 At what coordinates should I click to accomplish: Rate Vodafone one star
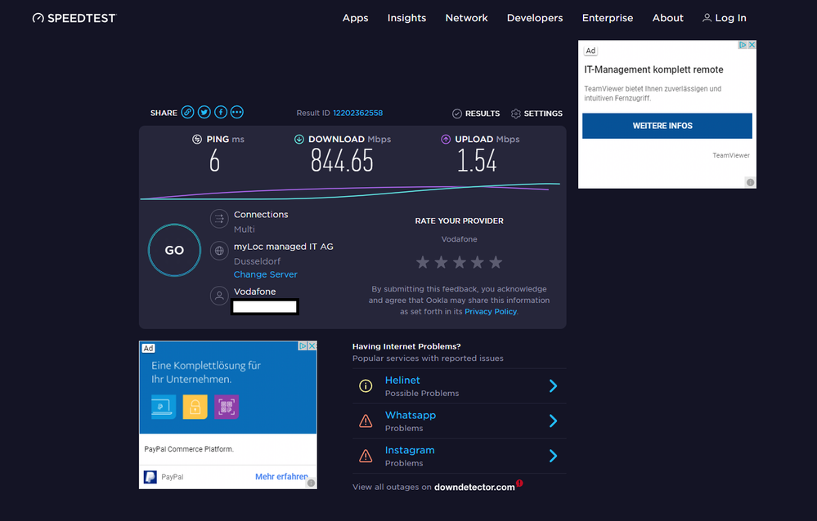coord(423,262)
